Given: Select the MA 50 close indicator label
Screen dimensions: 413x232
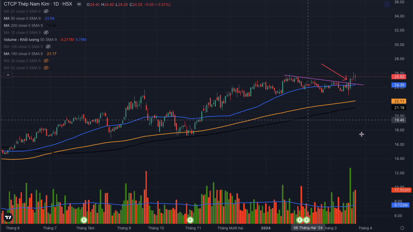Looking at the screenshot, I should tap(22, 18).
